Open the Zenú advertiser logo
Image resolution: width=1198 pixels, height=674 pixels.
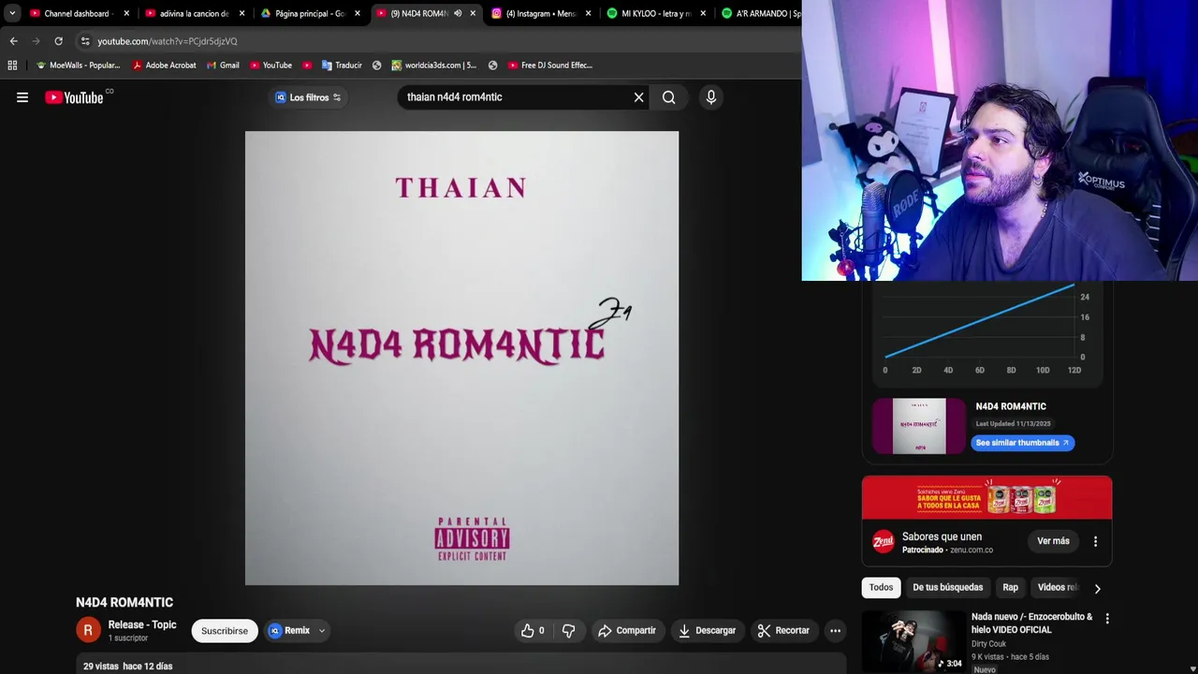click(883, 541)
